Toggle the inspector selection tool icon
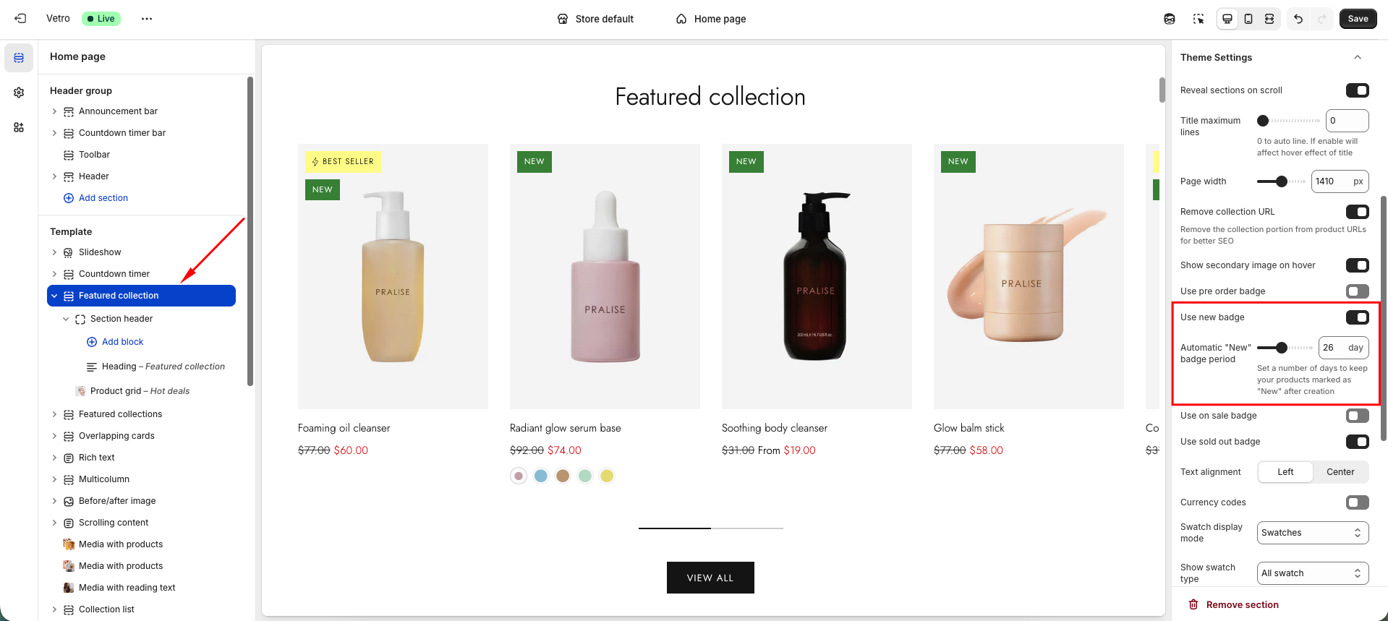The width and height of the screenshot is (1388, 621). pos(1198,19)
